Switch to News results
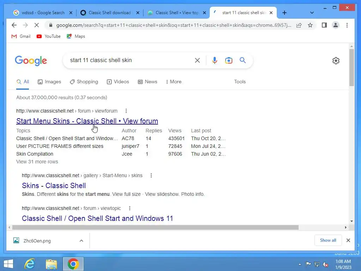361x271 pixels. tap(147, 82)
